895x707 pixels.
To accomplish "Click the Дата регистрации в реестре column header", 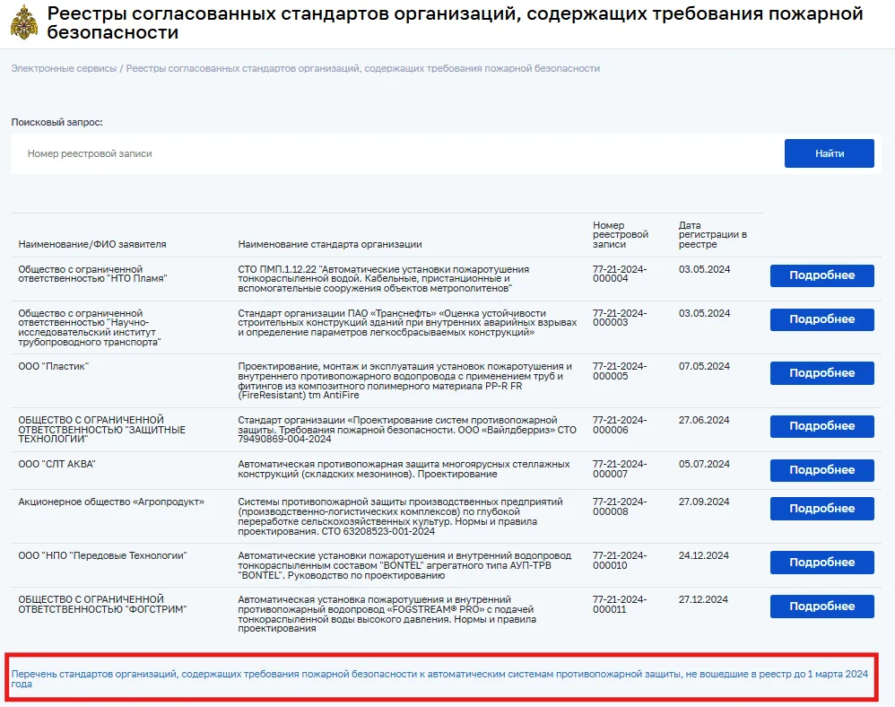I will pyautogui.click(x=712, y=235).
